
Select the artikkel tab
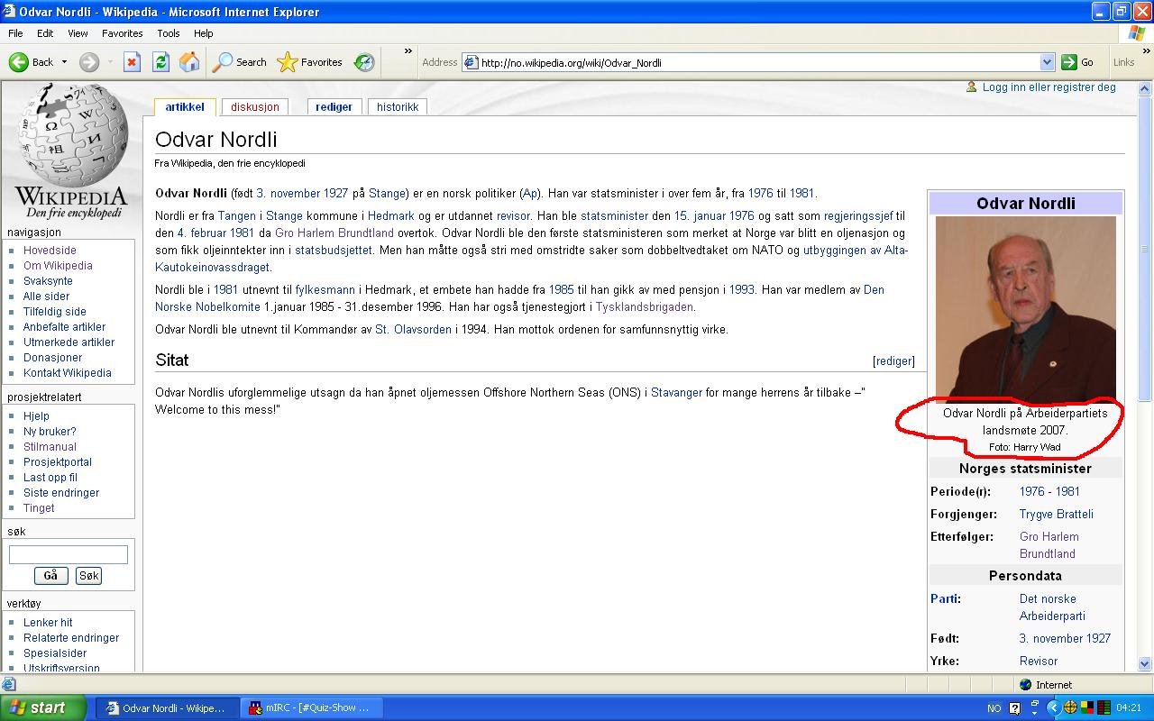click(x=185, y=106)
